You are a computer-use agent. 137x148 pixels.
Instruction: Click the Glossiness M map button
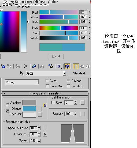45,134
